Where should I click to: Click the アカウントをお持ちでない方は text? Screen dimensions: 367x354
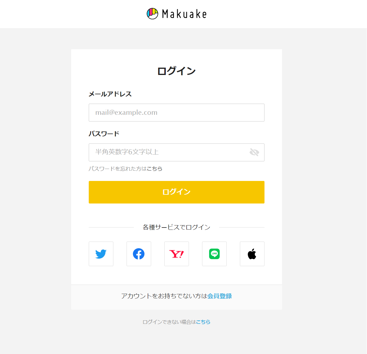point(164,296)
